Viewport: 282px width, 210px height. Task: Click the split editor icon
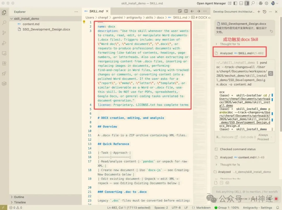coord(186,11)
